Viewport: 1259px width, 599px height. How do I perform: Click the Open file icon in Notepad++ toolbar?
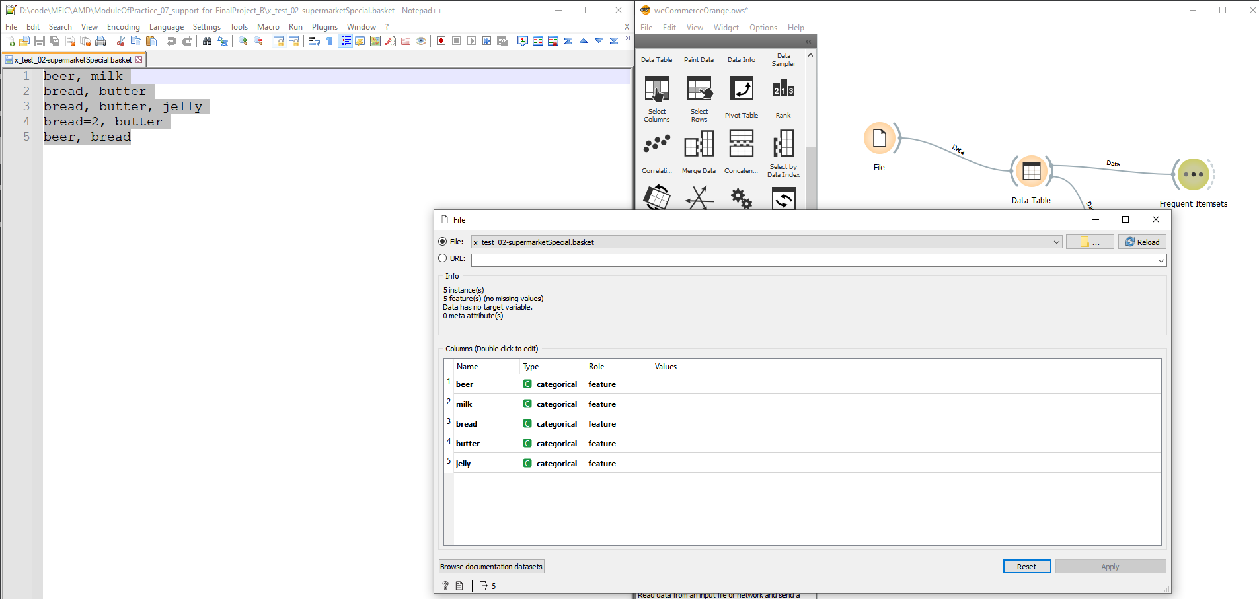tap(24, 41)
